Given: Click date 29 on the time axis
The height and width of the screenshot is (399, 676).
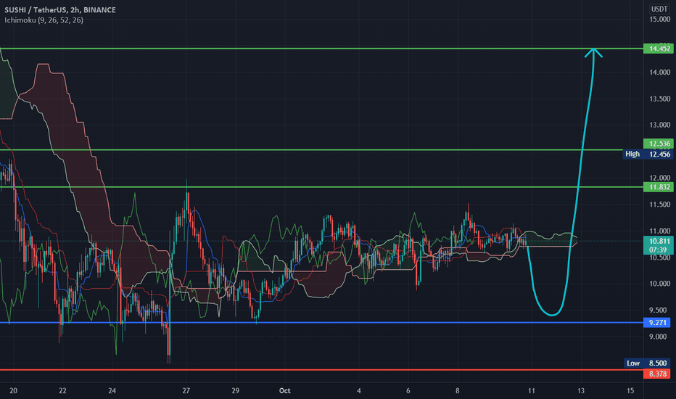Looking at the screenshot, I should 236,391.
